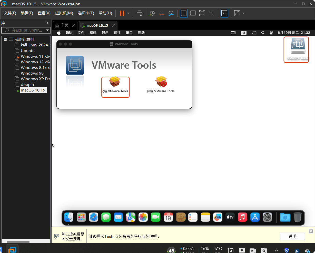Click the suspend virtual machine toolbar icon
Viewport: 315px width, 253px height.
(x=122, y=13)
